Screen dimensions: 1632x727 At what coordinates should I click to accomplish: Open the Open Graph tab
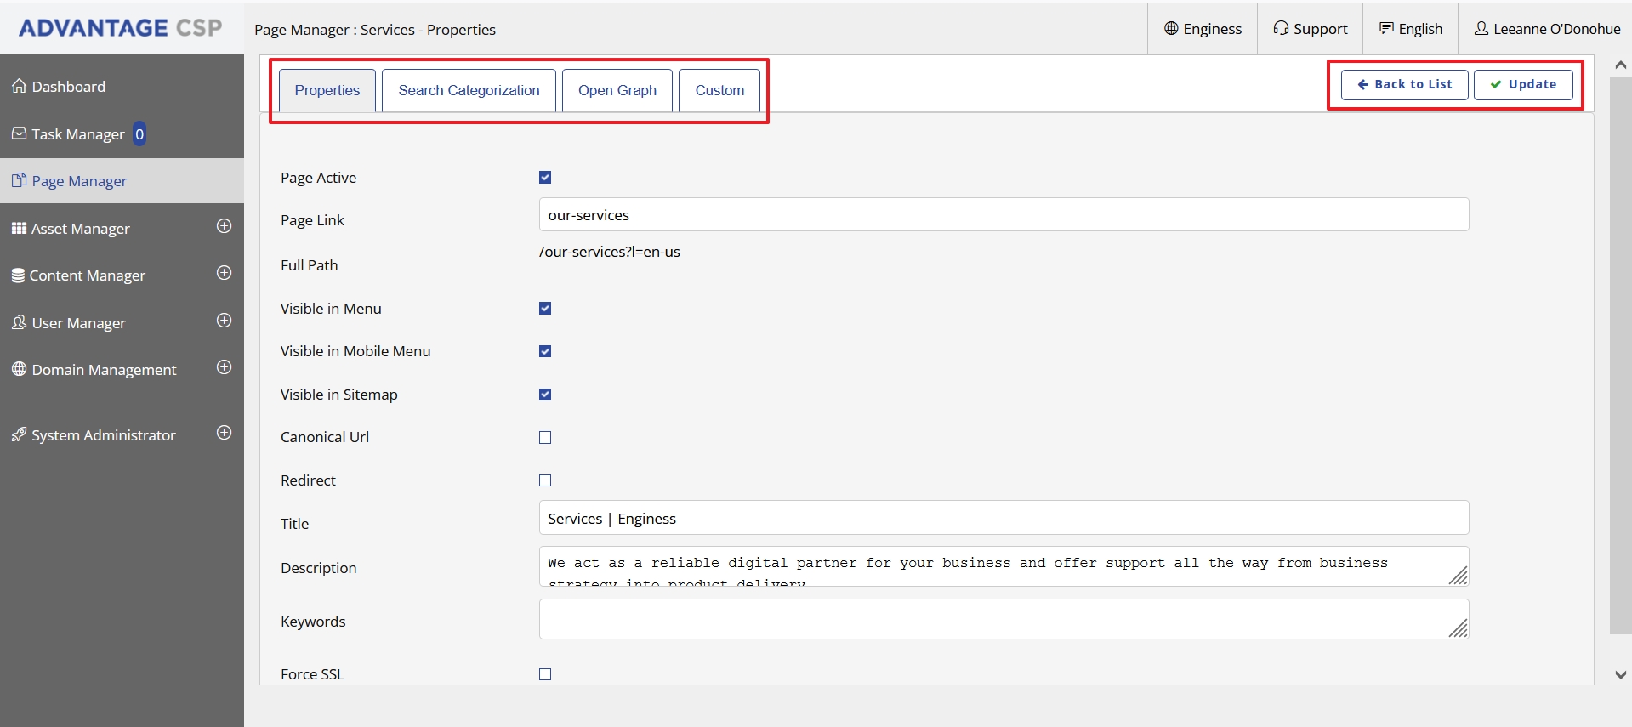617,90
